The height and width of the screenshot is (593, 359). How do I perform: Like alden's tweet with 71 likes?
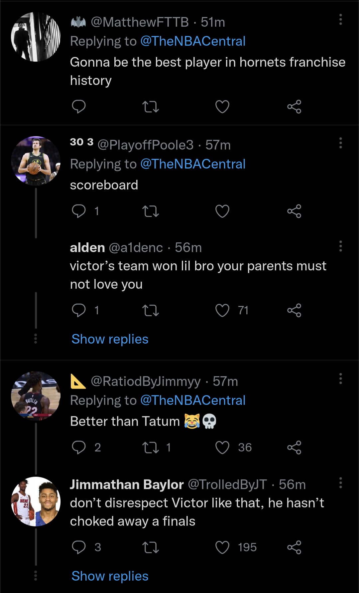click(222, 310)
